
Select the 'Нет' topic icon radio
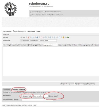[21, 37]
